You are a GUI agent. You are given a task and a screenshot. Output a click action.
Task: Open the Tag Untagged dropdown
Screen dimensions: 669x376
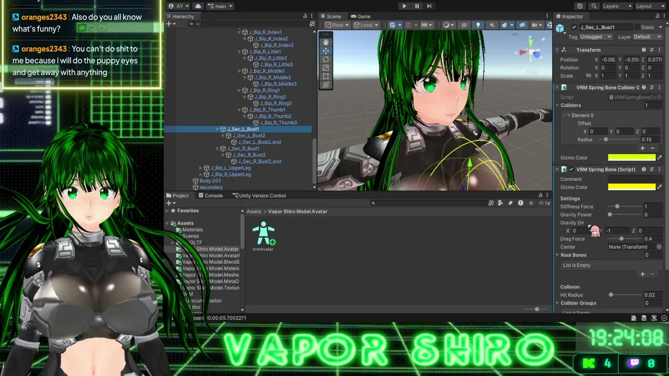tap(596, 37)
